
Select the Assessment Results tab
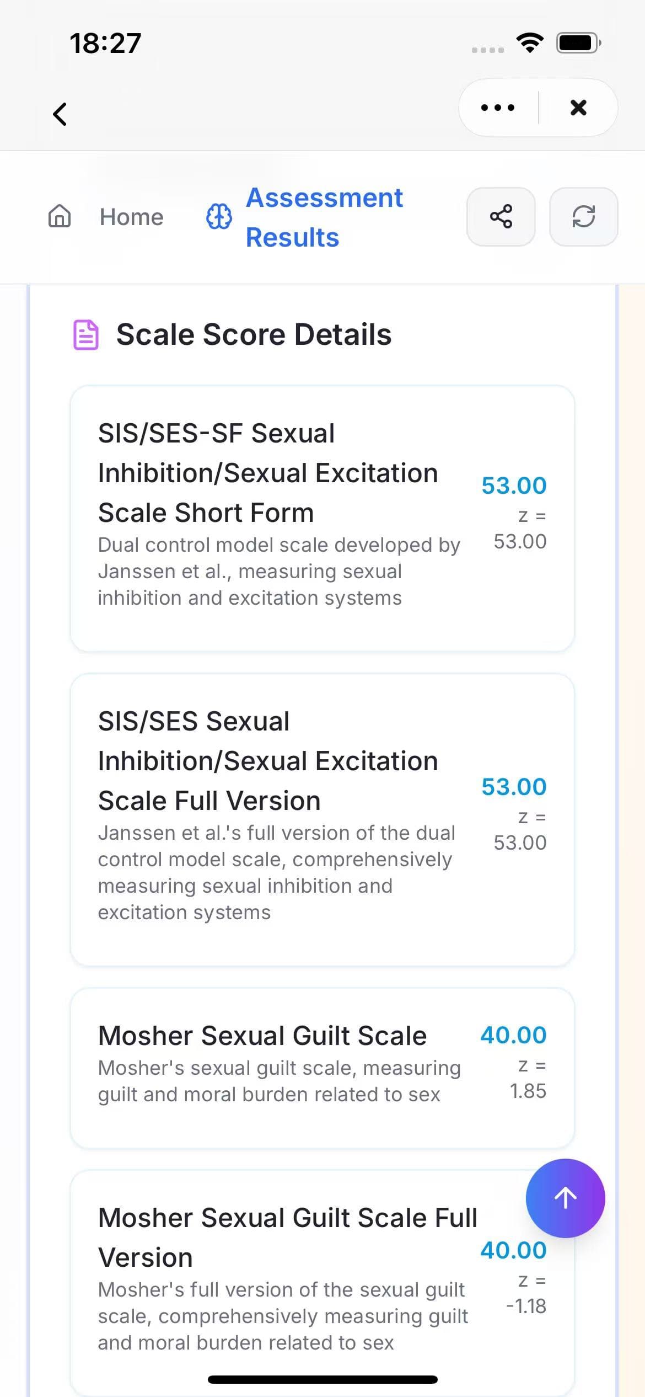click(324, 217)
